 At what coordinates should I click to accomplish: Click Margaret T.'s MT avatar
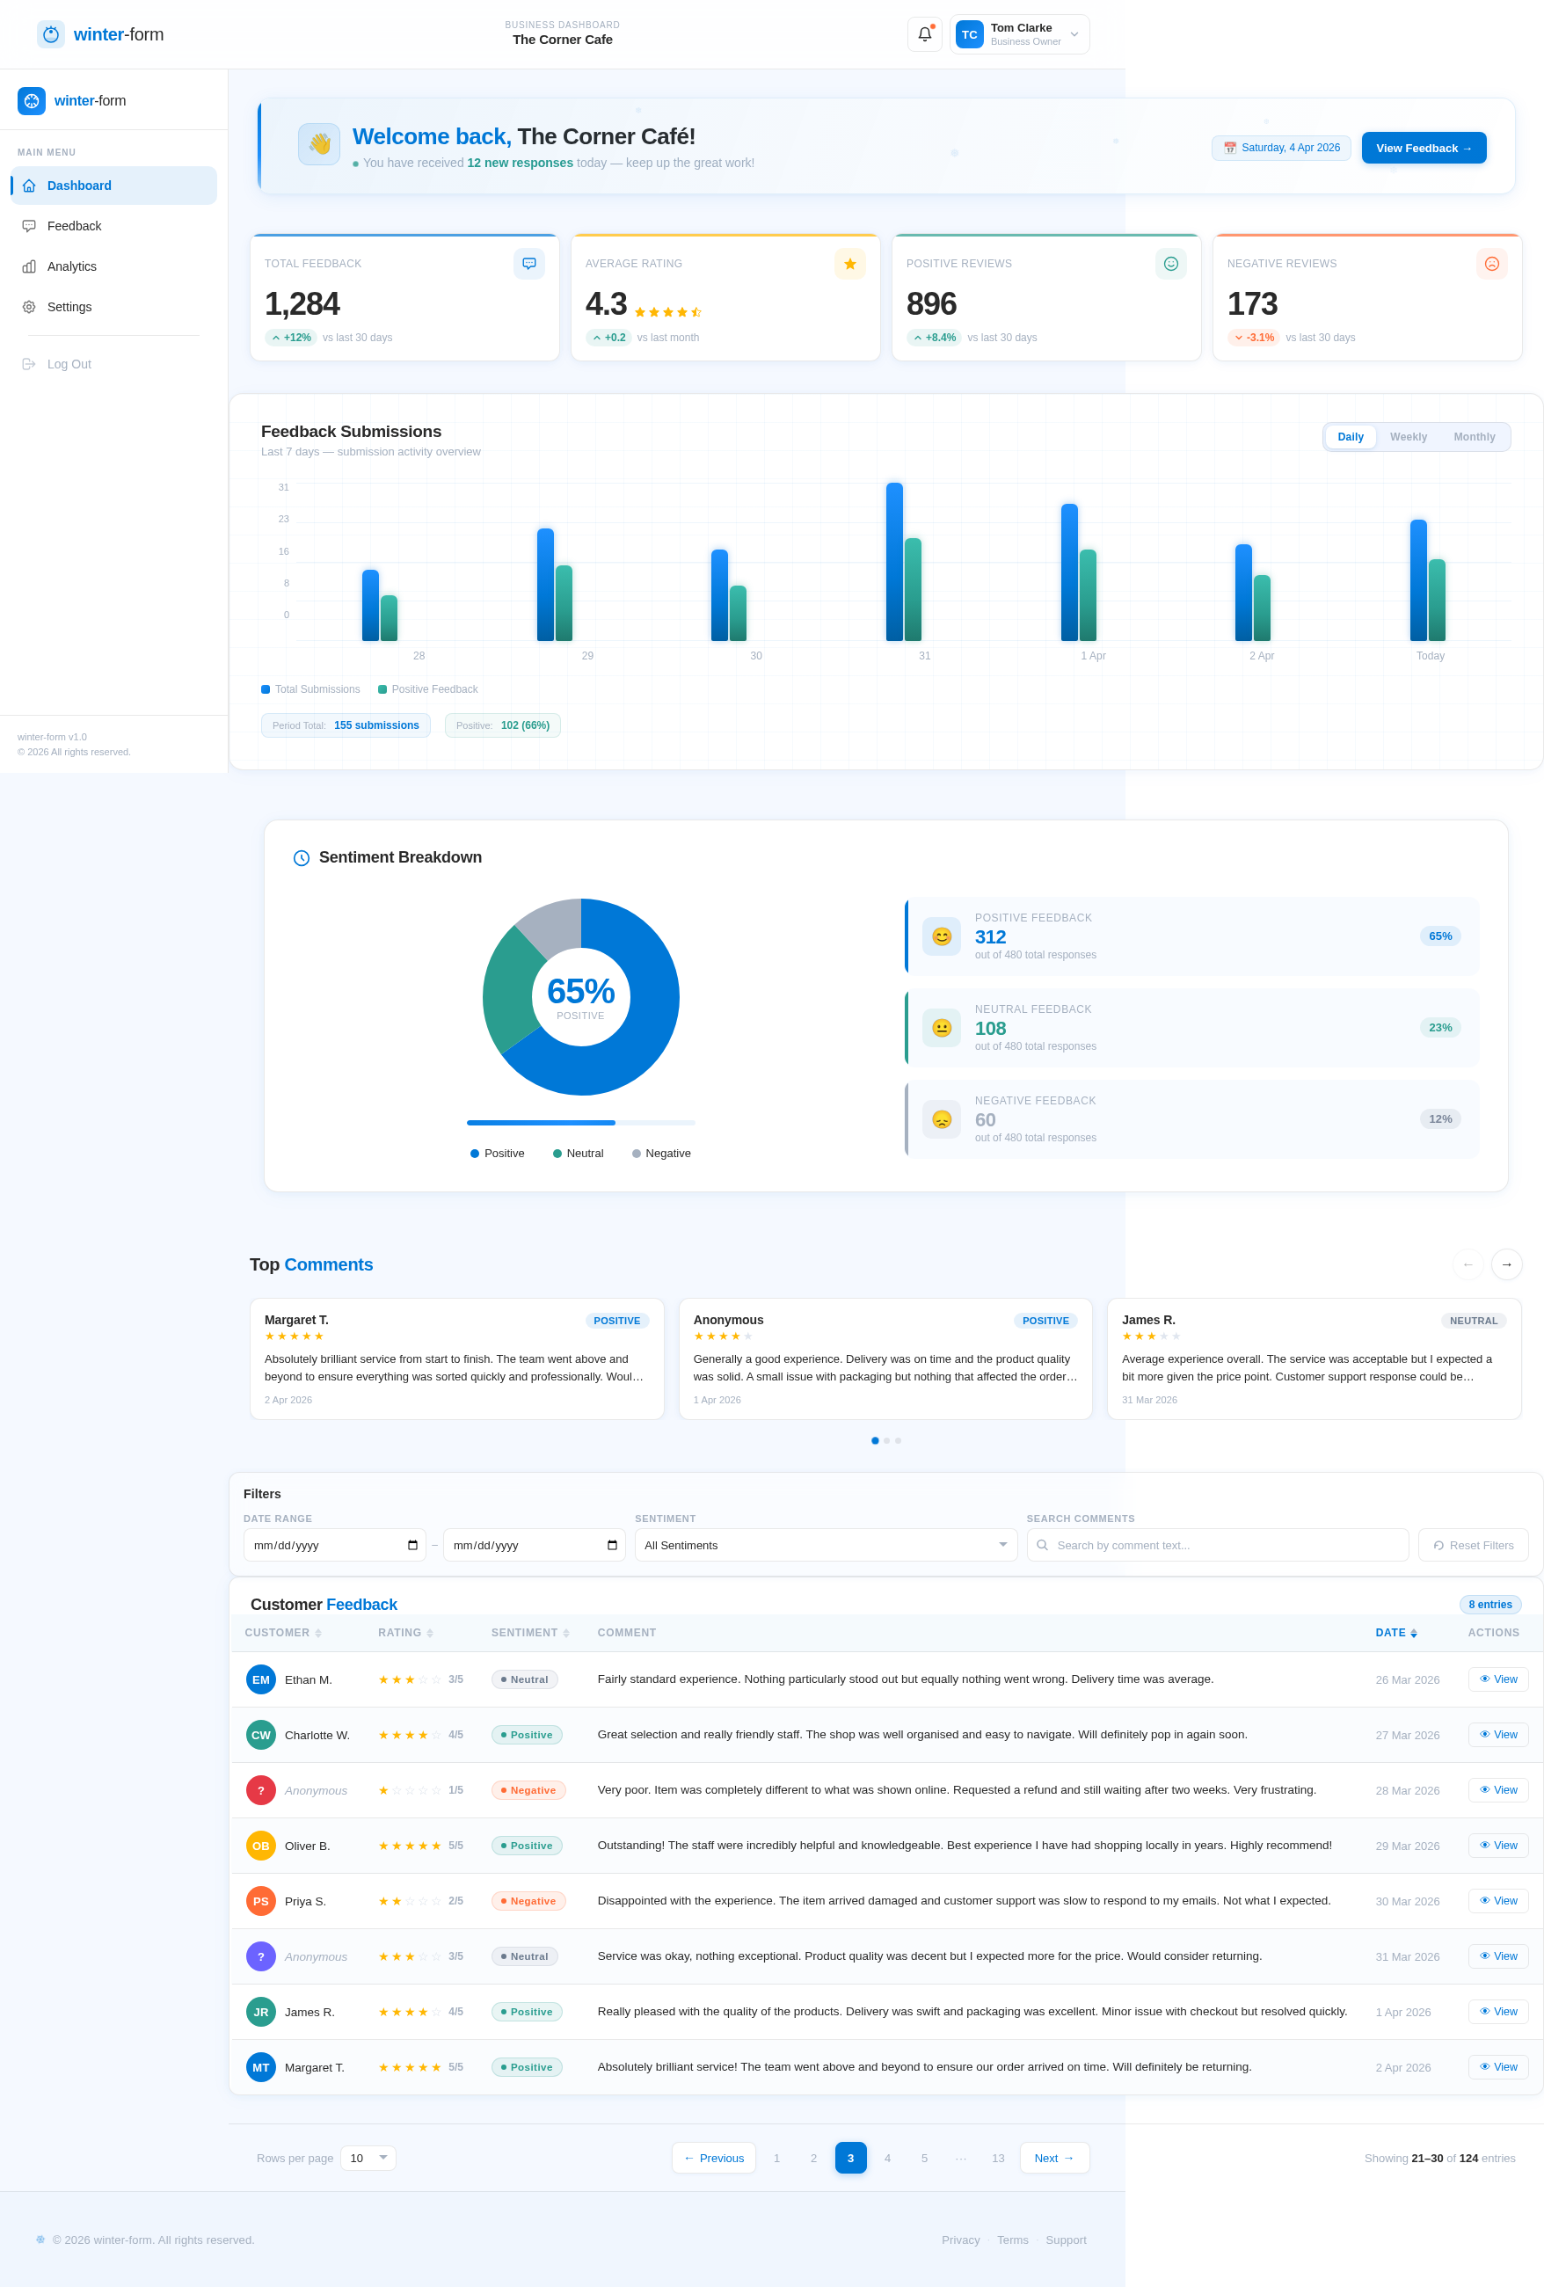(x=261, y=2066)
